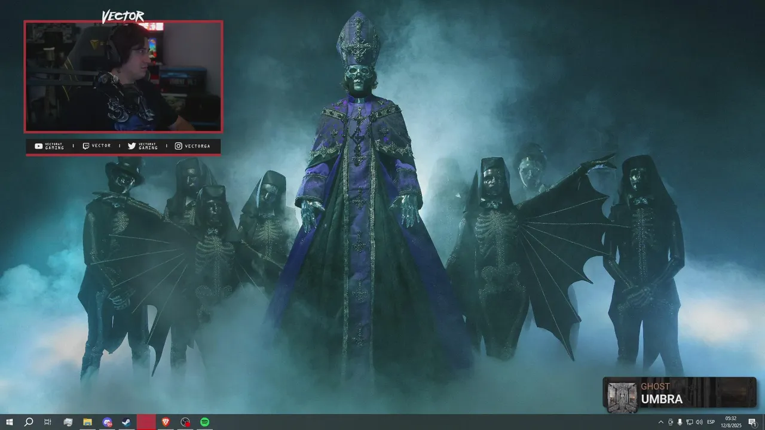Open taskbar app icon beside Task View
Screen dimensions: 765x430
point(68,422)
